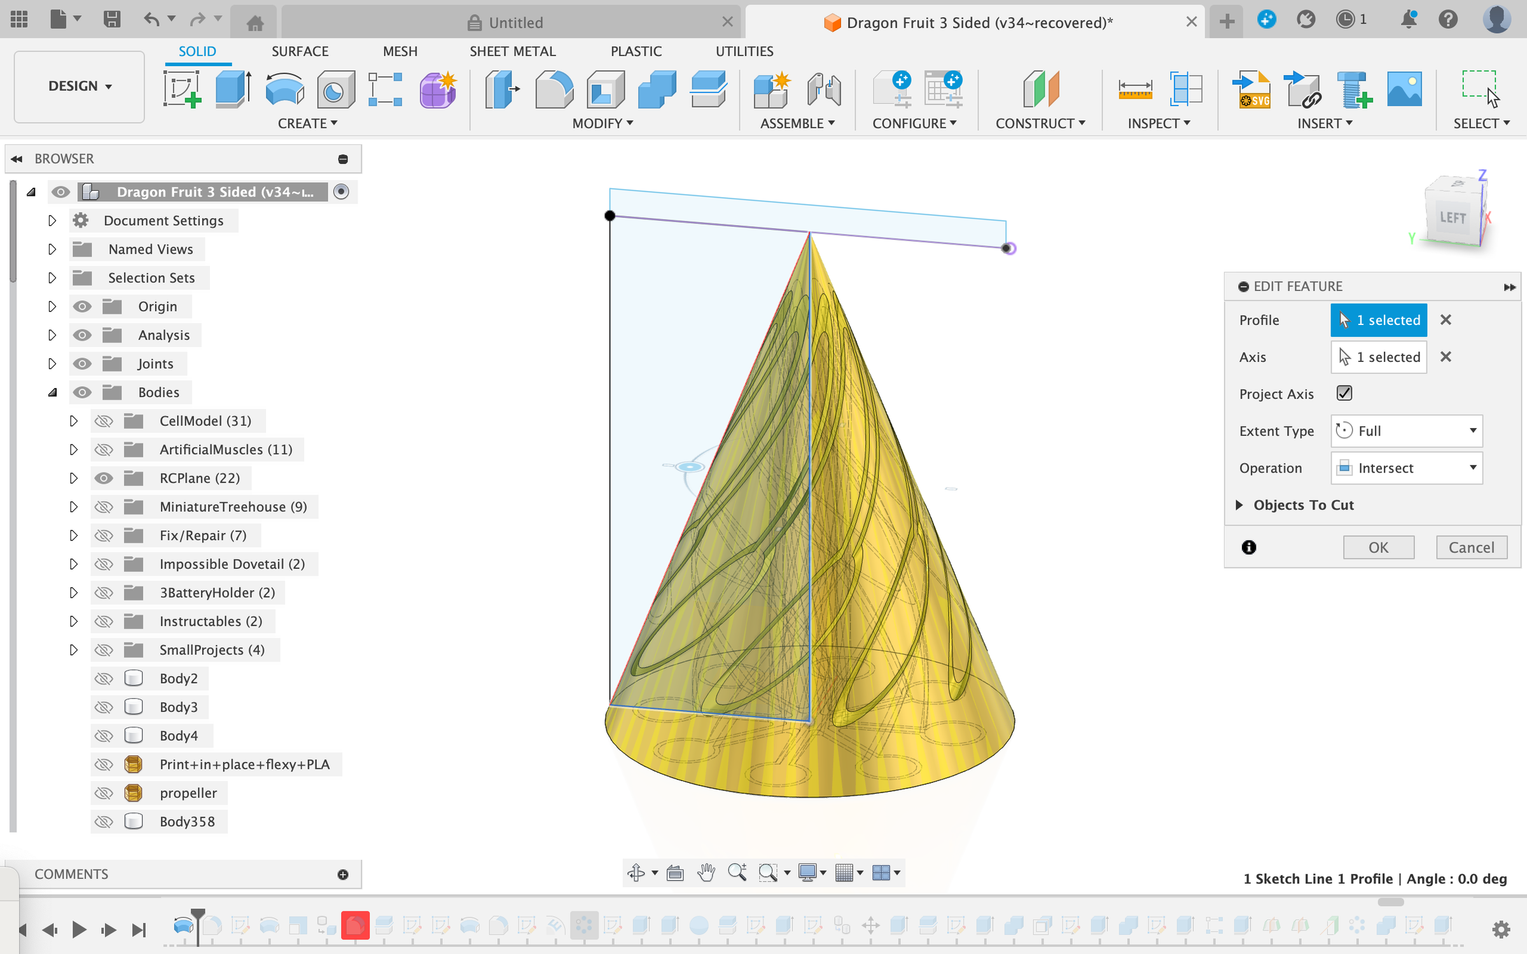Open the Operation dropdown showing Intersect
1527x954 pixels.
[1406, 468]
